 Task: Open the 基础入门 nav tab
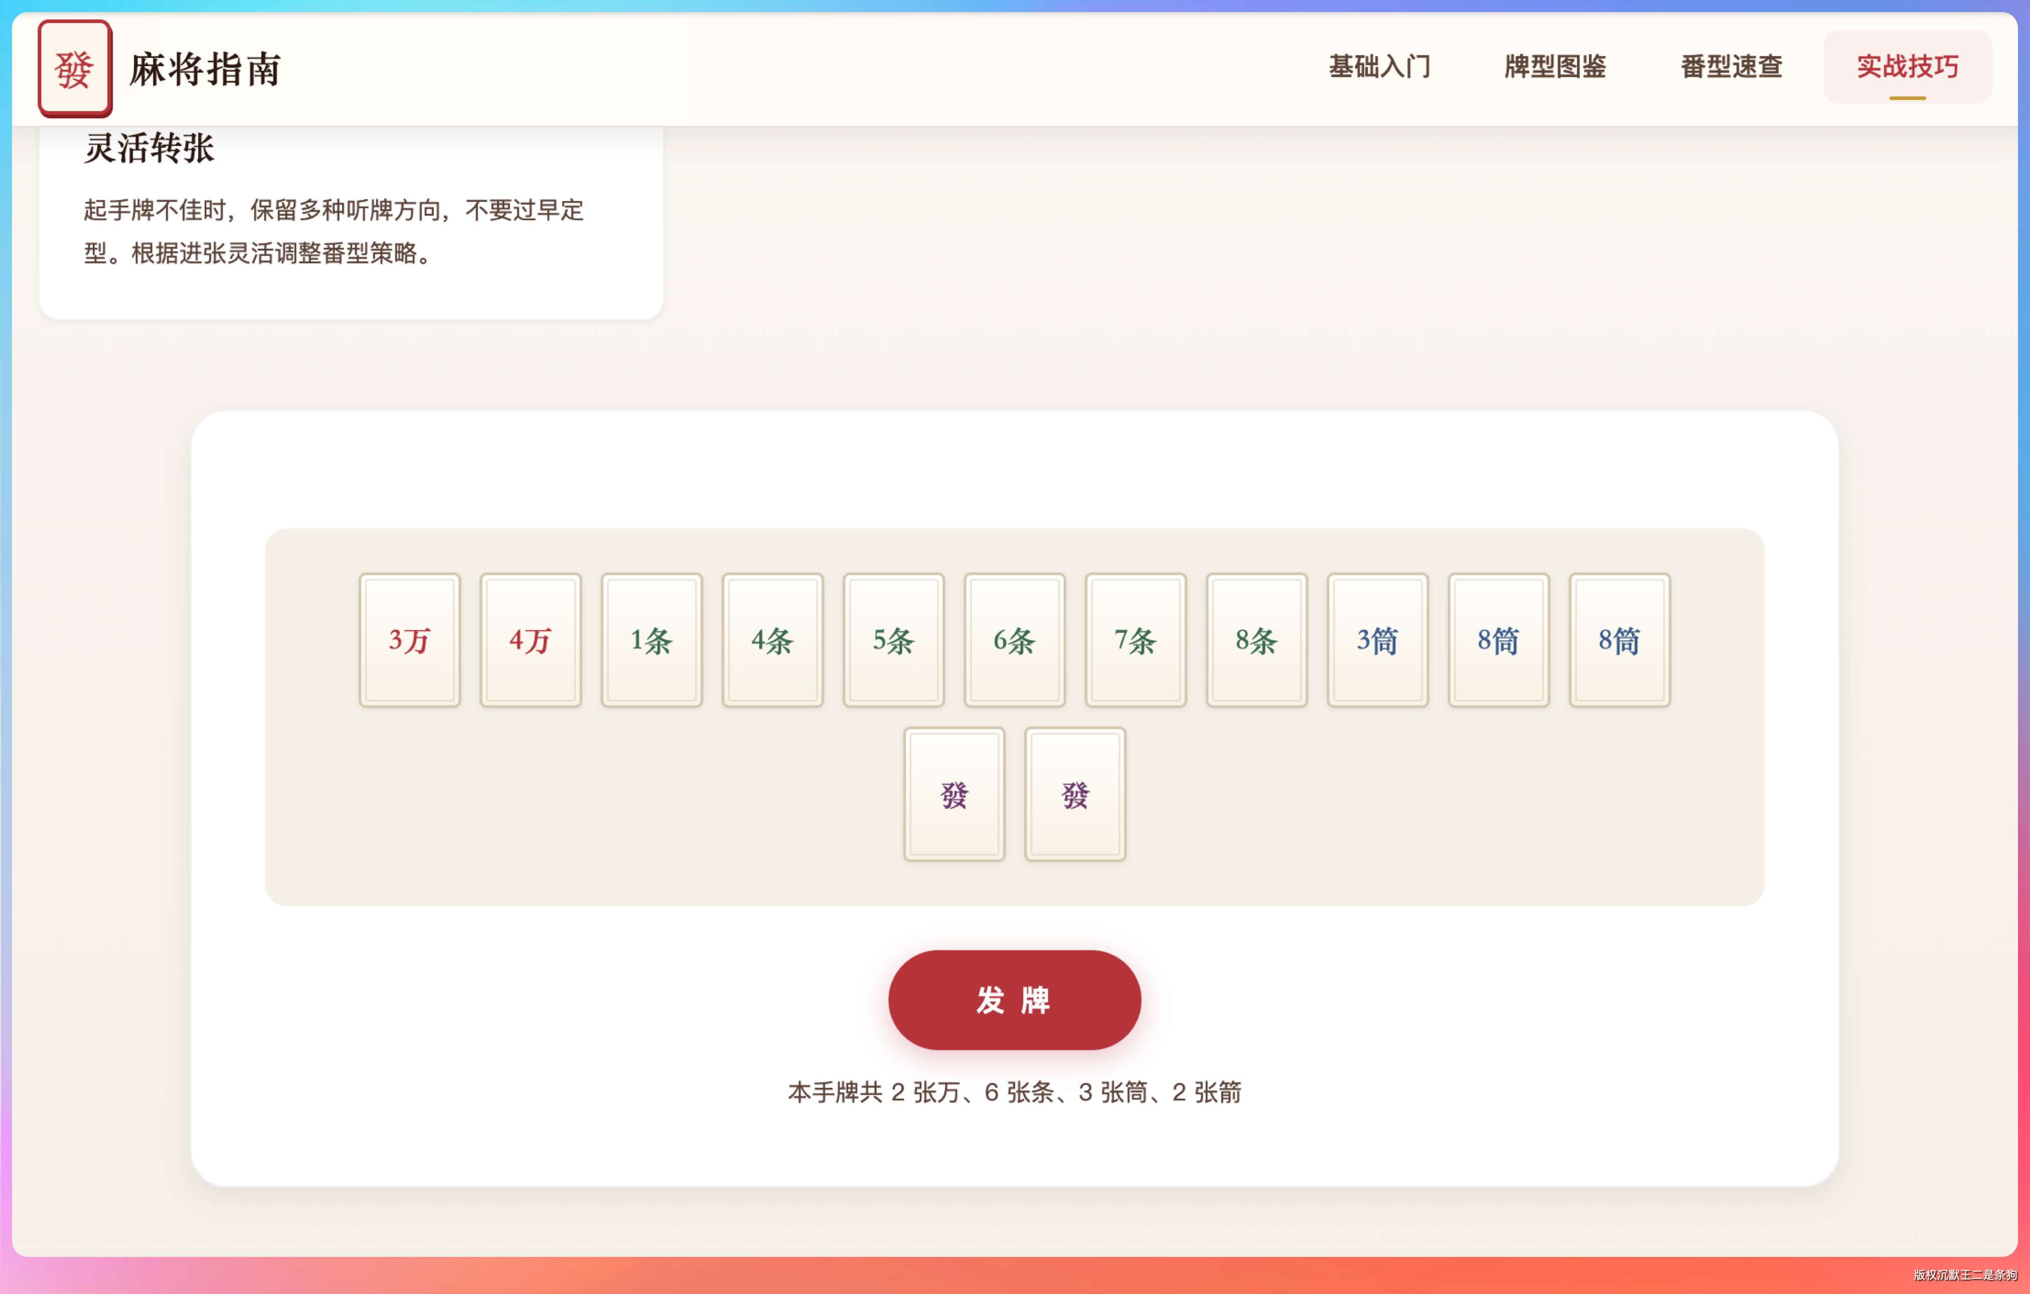[1379, 67]
